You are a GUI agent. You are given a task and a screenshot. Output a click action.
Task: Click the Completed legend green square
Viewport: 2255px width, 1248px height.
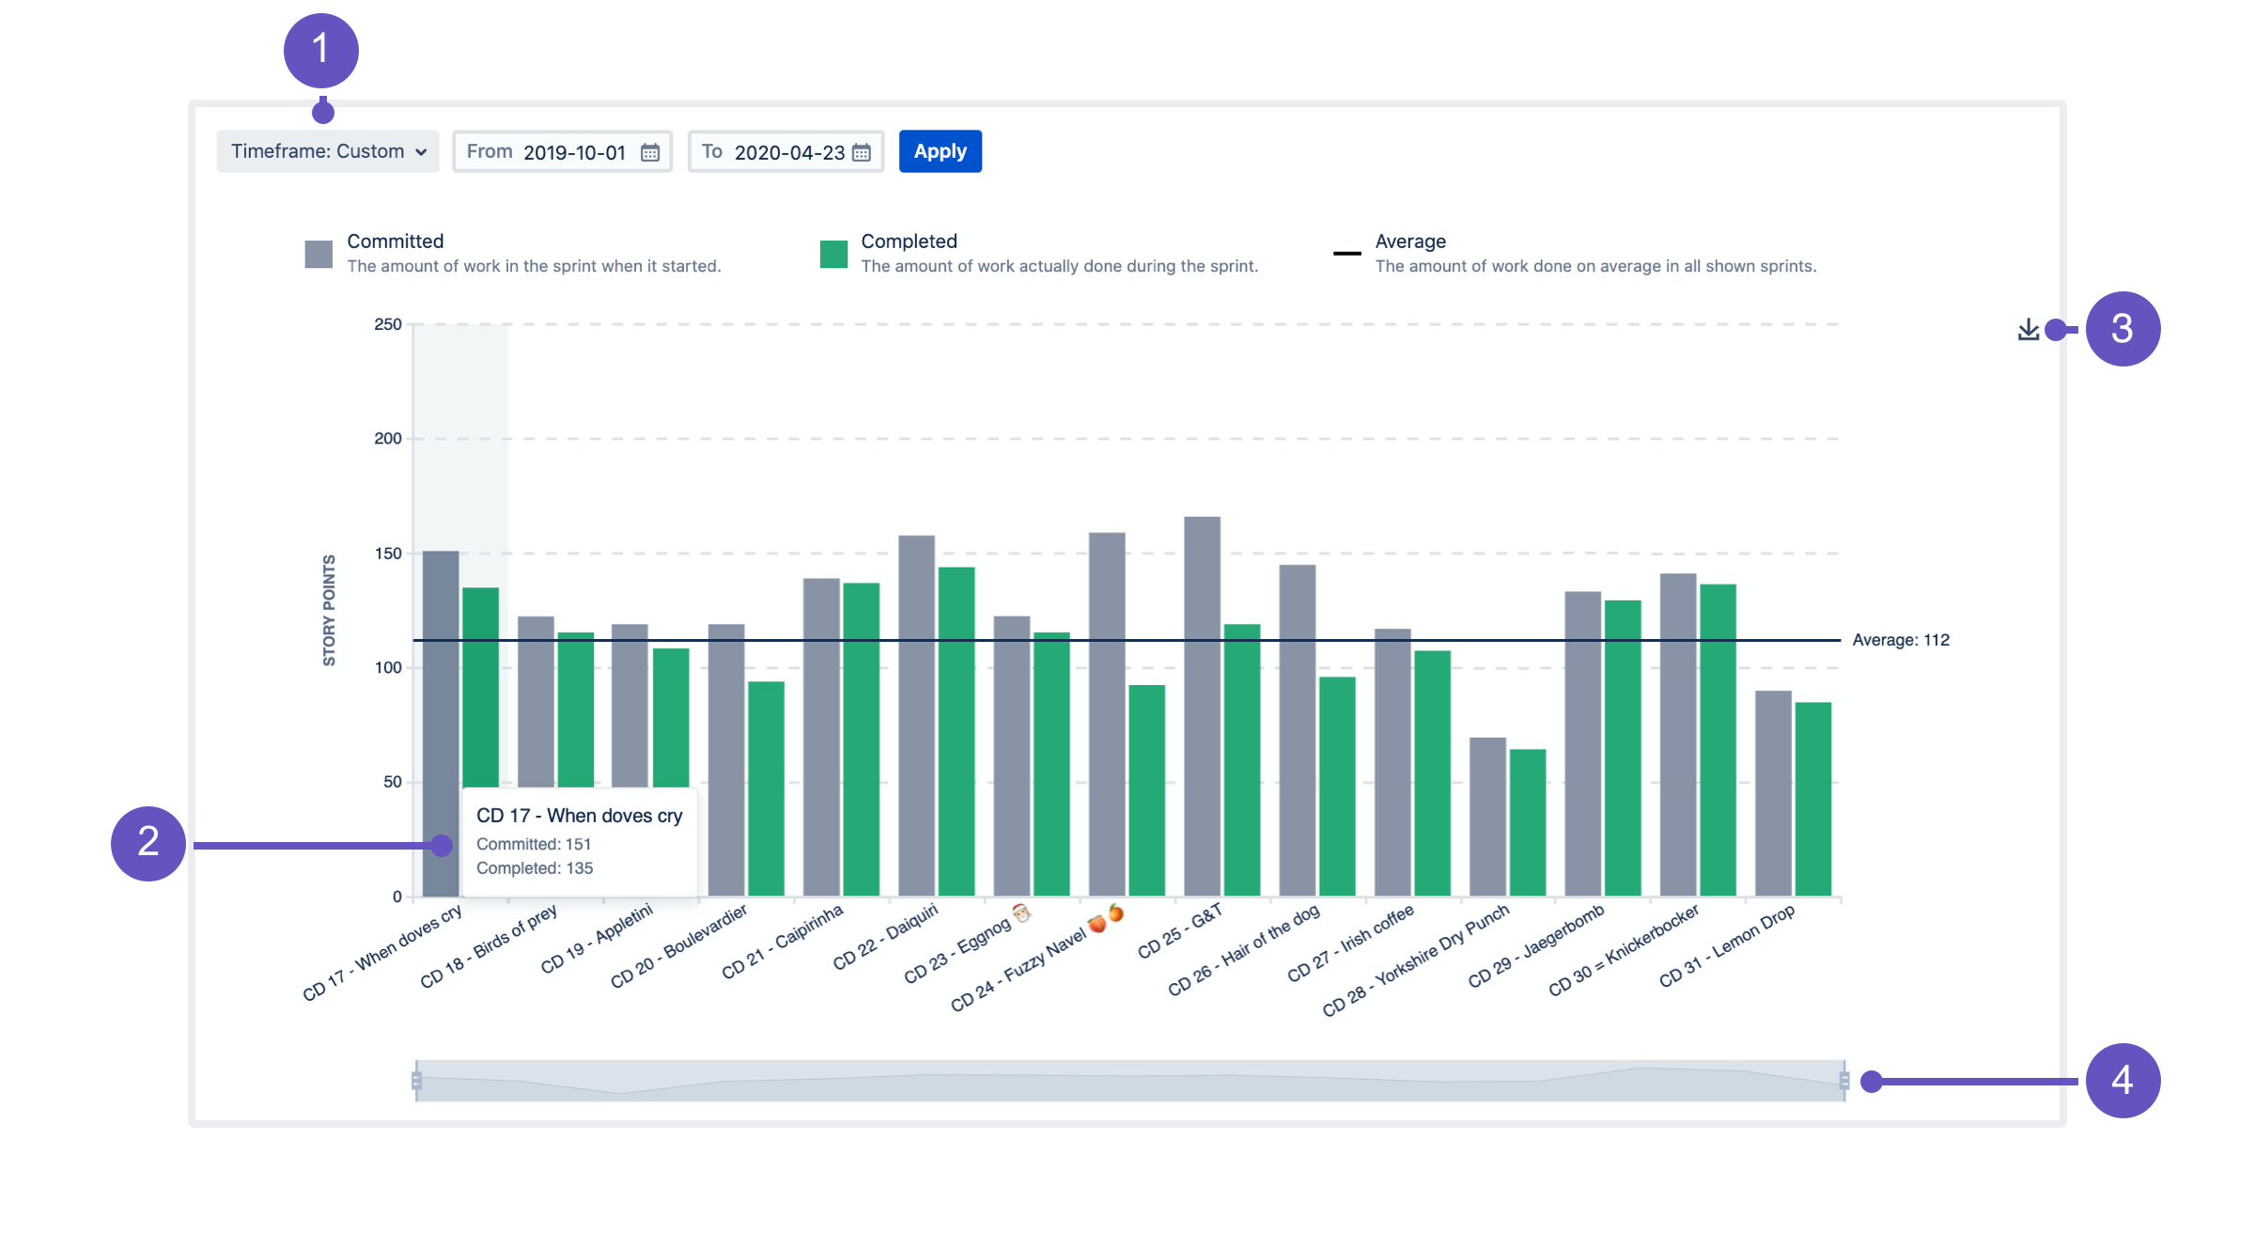(x=833, y=254)
